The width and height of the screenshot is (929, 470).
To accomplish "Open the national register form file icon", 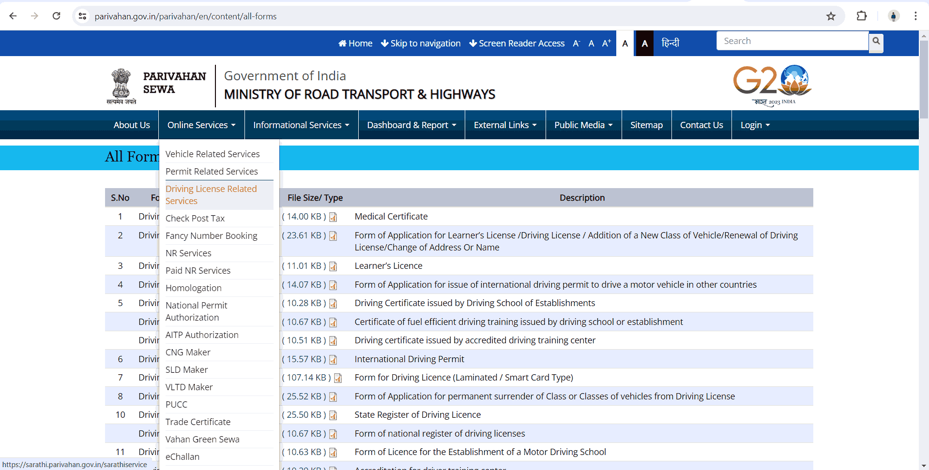I will click(333, 434).
